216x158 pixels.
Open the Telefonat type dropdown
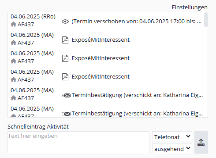(x=172, y=136)
